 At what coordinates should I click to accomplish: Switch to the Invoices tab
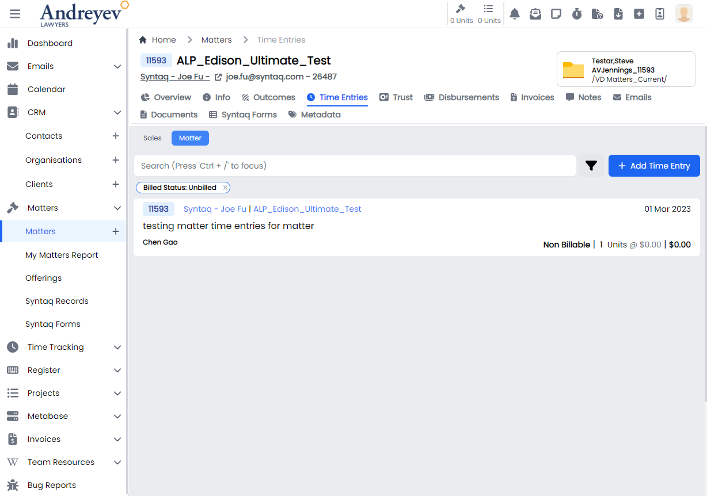click(532, 97)
